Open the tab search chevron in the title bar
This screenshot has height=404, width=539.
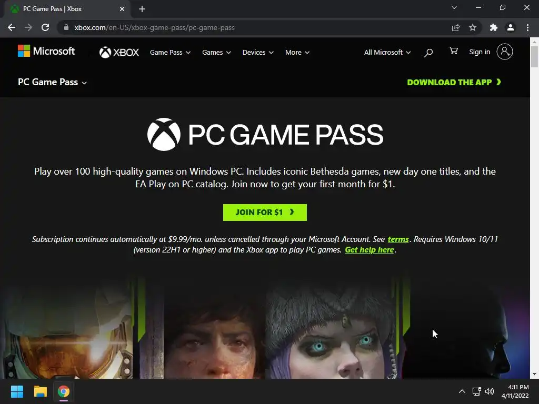[x=454, y=7]
